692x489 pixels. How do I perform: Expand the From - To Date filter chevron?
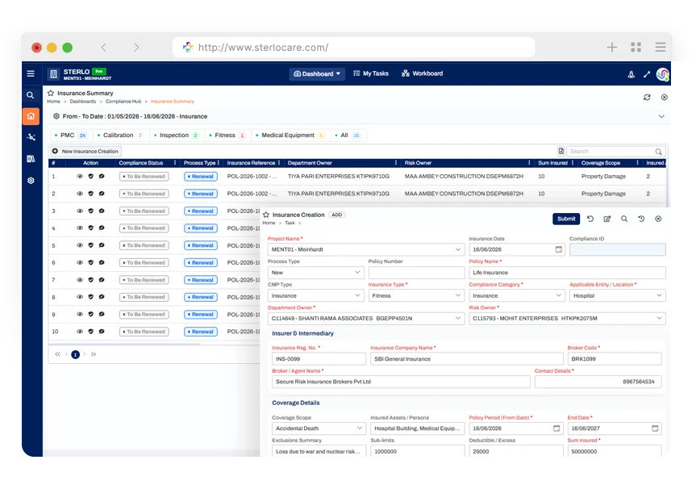click(661, 117)
